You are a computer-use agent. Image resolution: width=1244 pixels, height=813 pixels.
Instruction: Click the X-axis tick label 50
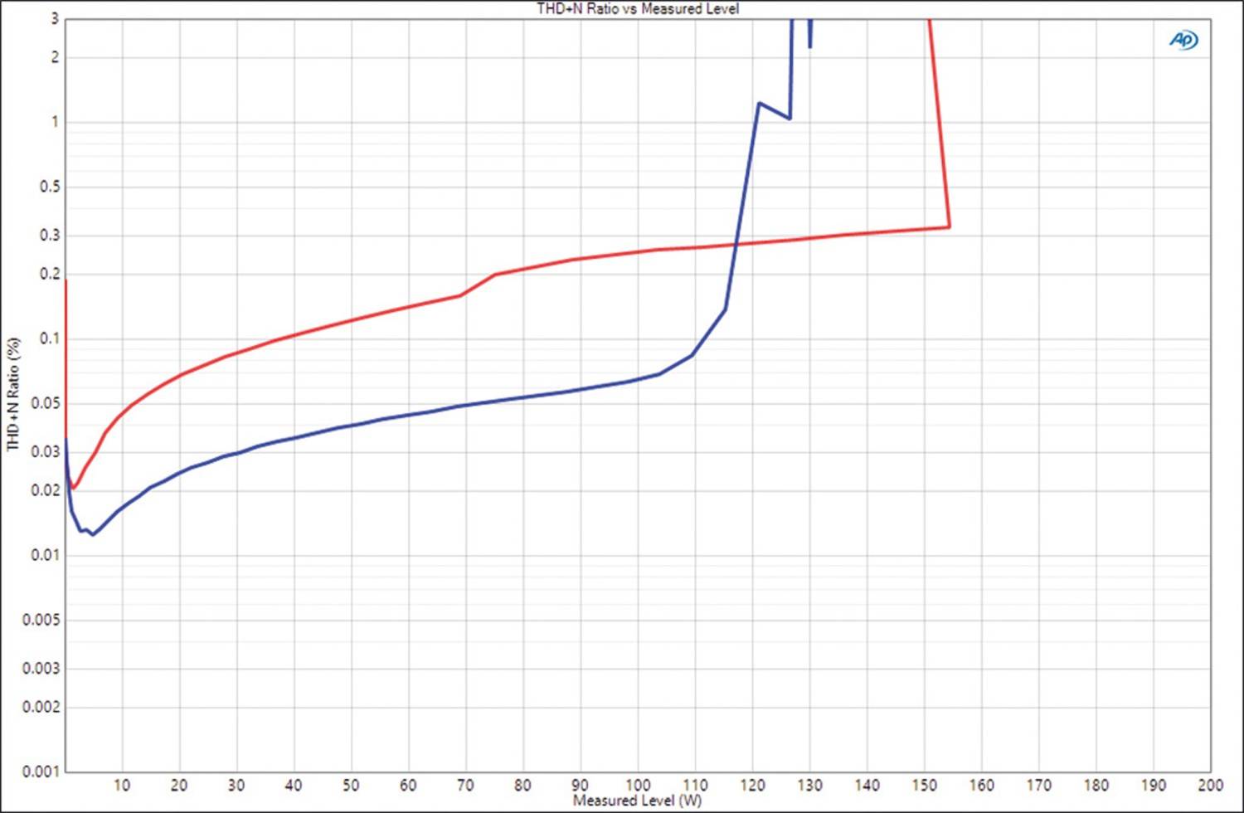tap(351, 785)
